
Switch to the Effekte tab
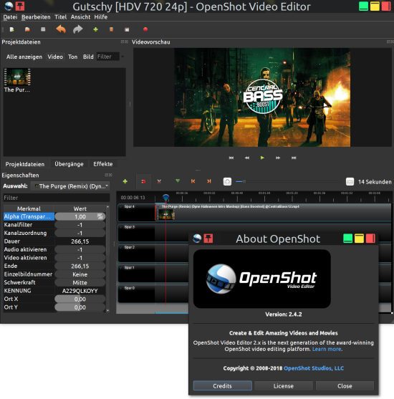pos(103,164)
